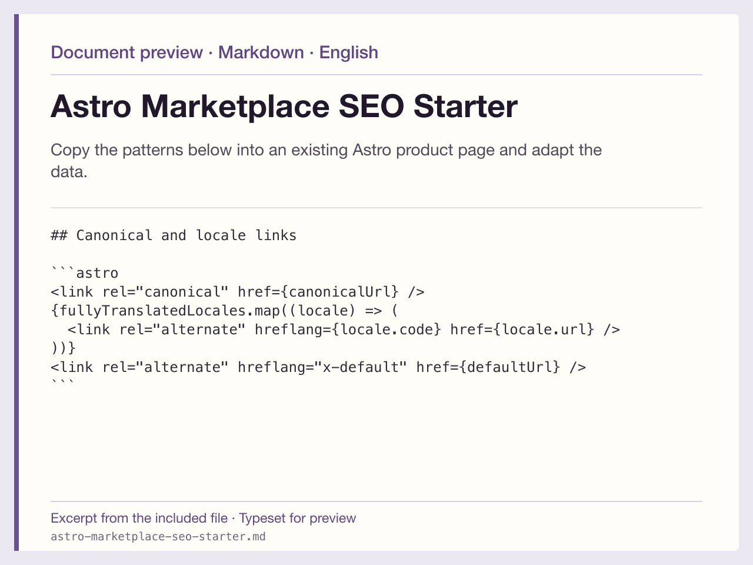Click the alternate link line with hreflang={locale.code}

[x=344, y=330]
